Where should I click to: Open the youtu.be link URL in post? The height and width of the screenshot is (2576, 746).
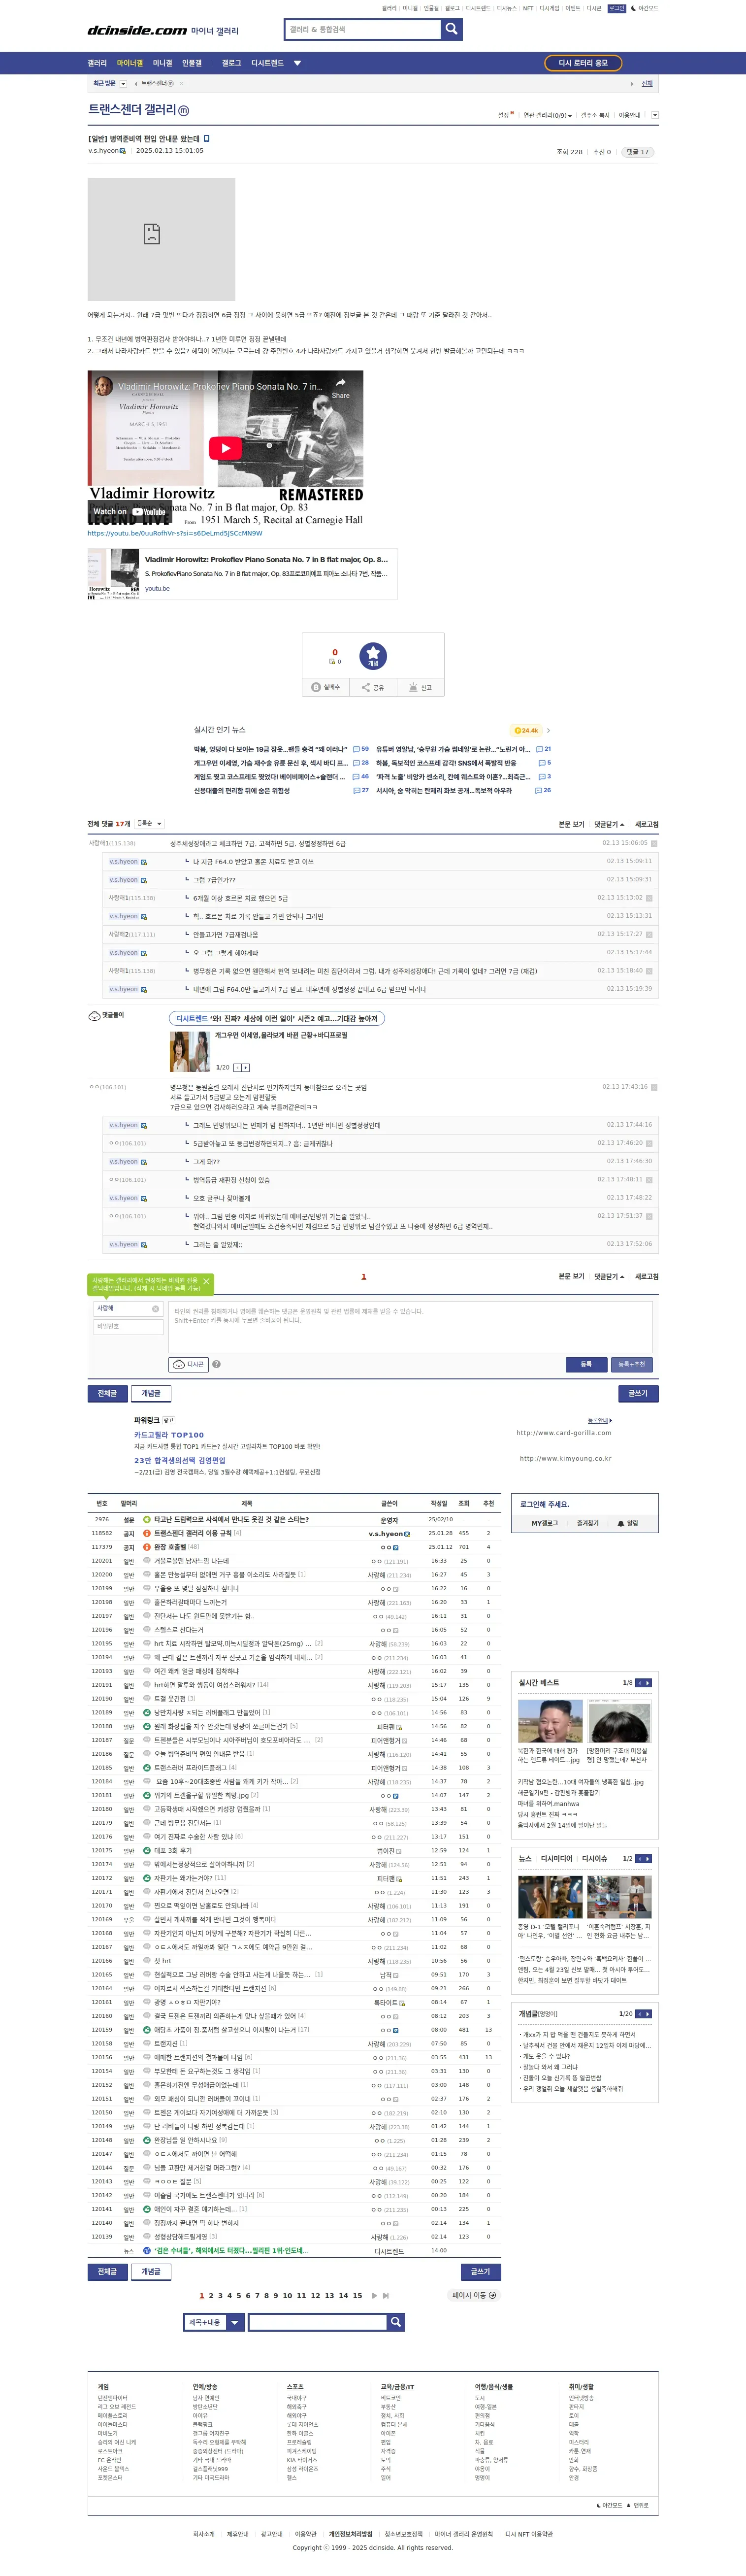pyautogui.click(x=175, y=533)
